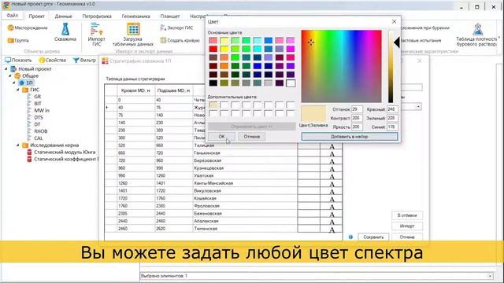Viewport: 504px width, 283px height.
Task: Switch to the Петрофизика ribbon tab
Action: click(x=97, y=16)
